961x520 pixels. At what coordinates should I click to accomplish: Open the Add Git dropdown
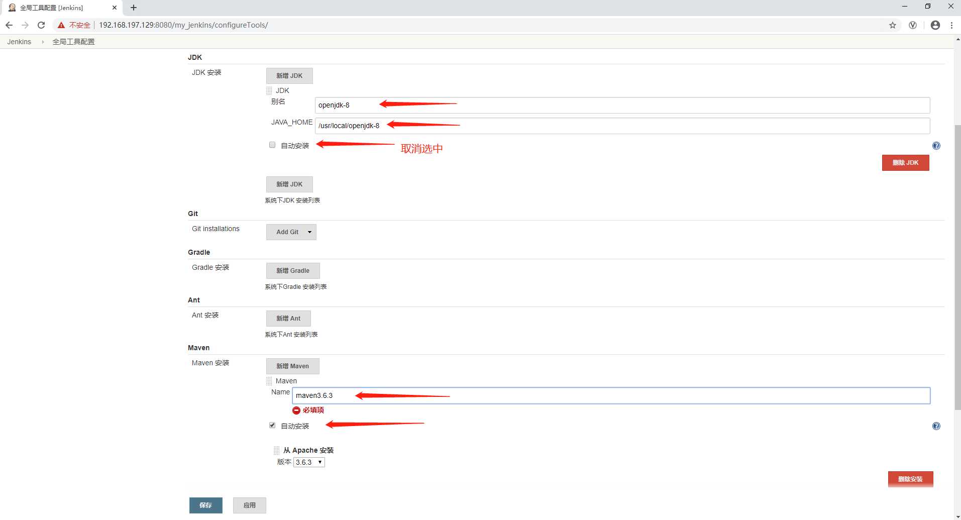(x=291, y=232)
